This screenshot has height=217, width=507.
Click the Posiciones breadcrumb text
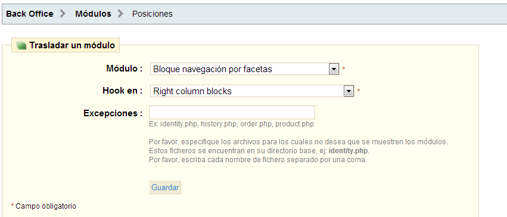(153, 14)
